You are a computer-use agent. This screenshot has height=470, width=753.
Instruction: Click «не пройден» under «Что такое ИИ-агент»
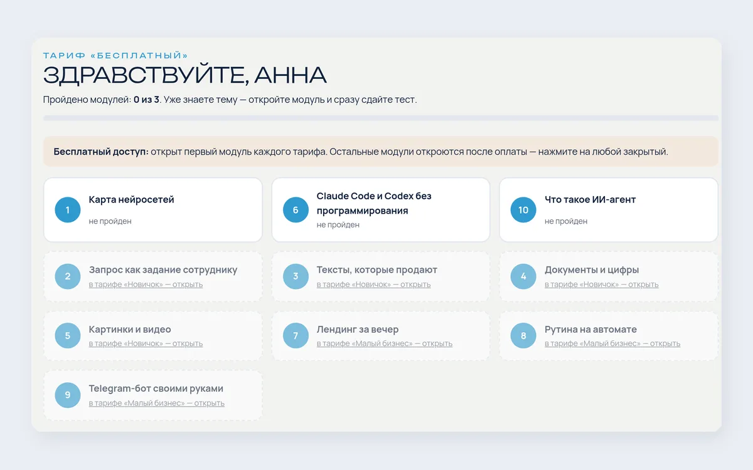tap(565, 221)
